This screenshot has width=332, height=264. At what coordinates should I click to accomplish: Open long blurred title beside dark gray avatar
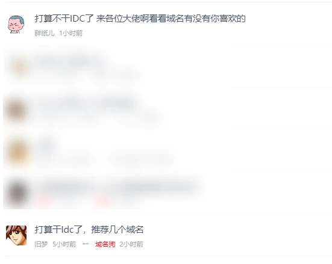pos(119,187)
